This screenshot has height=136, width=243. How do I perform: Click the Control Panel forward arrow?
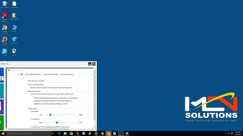tap(13, 74)
